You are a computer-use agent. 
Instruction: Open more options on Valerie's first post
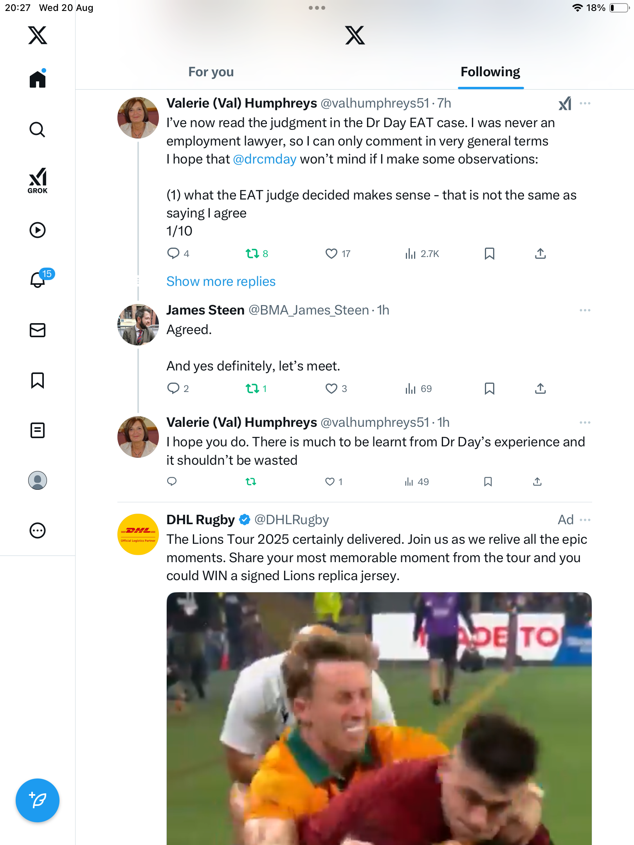point(585,103)
